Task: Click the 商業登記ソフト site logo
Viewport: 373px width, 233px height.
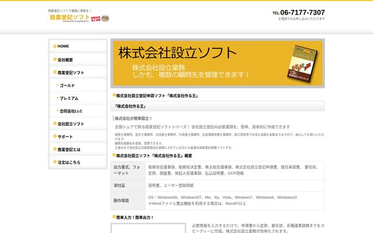Action: point(69,17)
